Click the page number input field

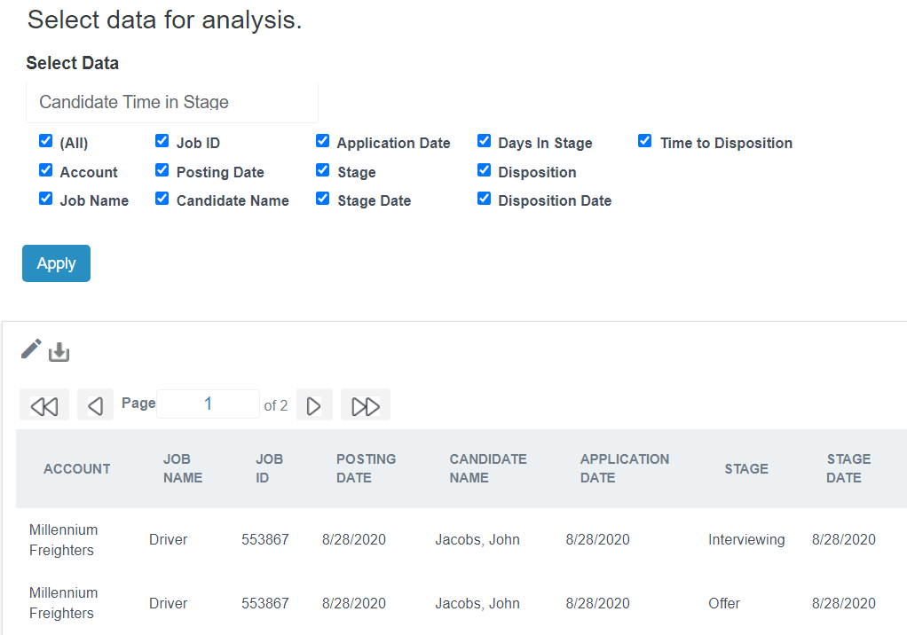click(x=209, y=404)
